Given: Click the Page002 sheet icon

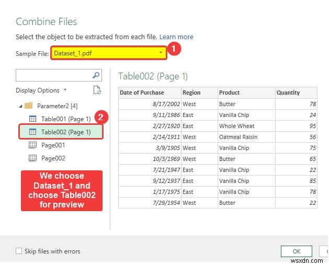Looking at the screenshot, I should point(32,158).
